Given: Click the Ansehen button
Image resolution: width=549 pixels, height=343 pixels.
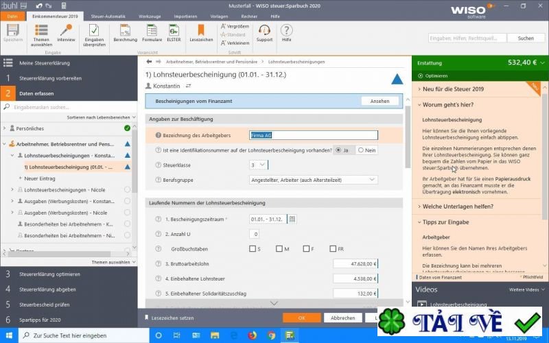Looking at the screenshot, I should [x=380, y=101].
